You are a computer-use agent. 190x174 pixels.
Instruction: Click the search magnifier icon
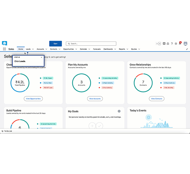coord(69,44)
